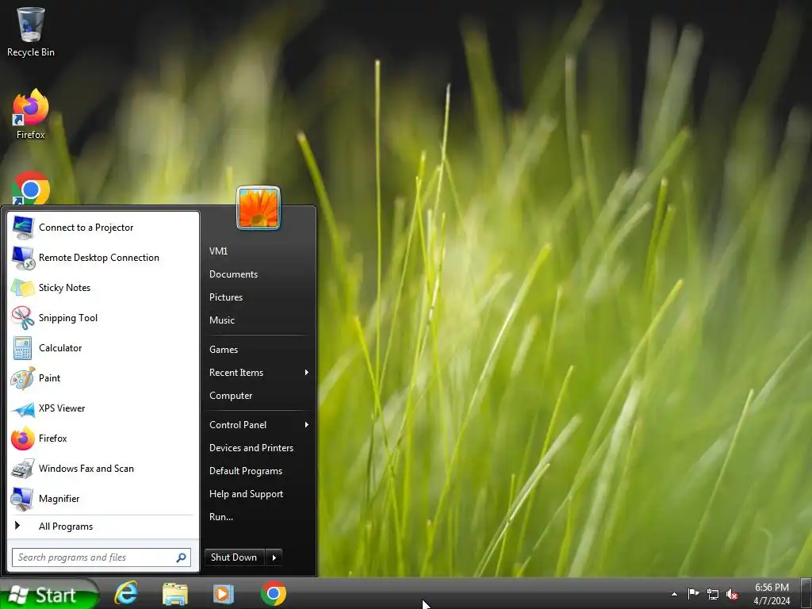Open XPS Viewer icon
This screenshot has width=812, height=609.
23,409
